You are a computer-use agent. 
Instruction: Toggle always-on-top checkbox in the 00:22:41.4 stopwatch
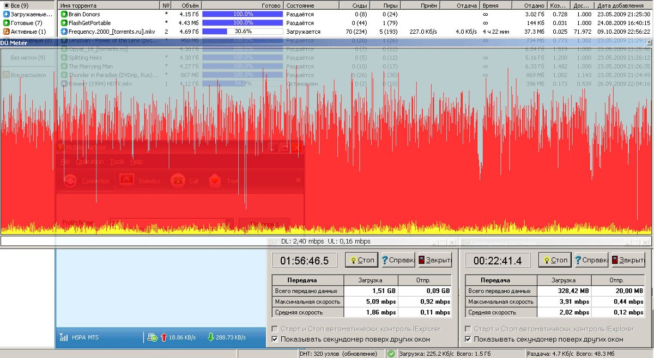tap(468, 339)
